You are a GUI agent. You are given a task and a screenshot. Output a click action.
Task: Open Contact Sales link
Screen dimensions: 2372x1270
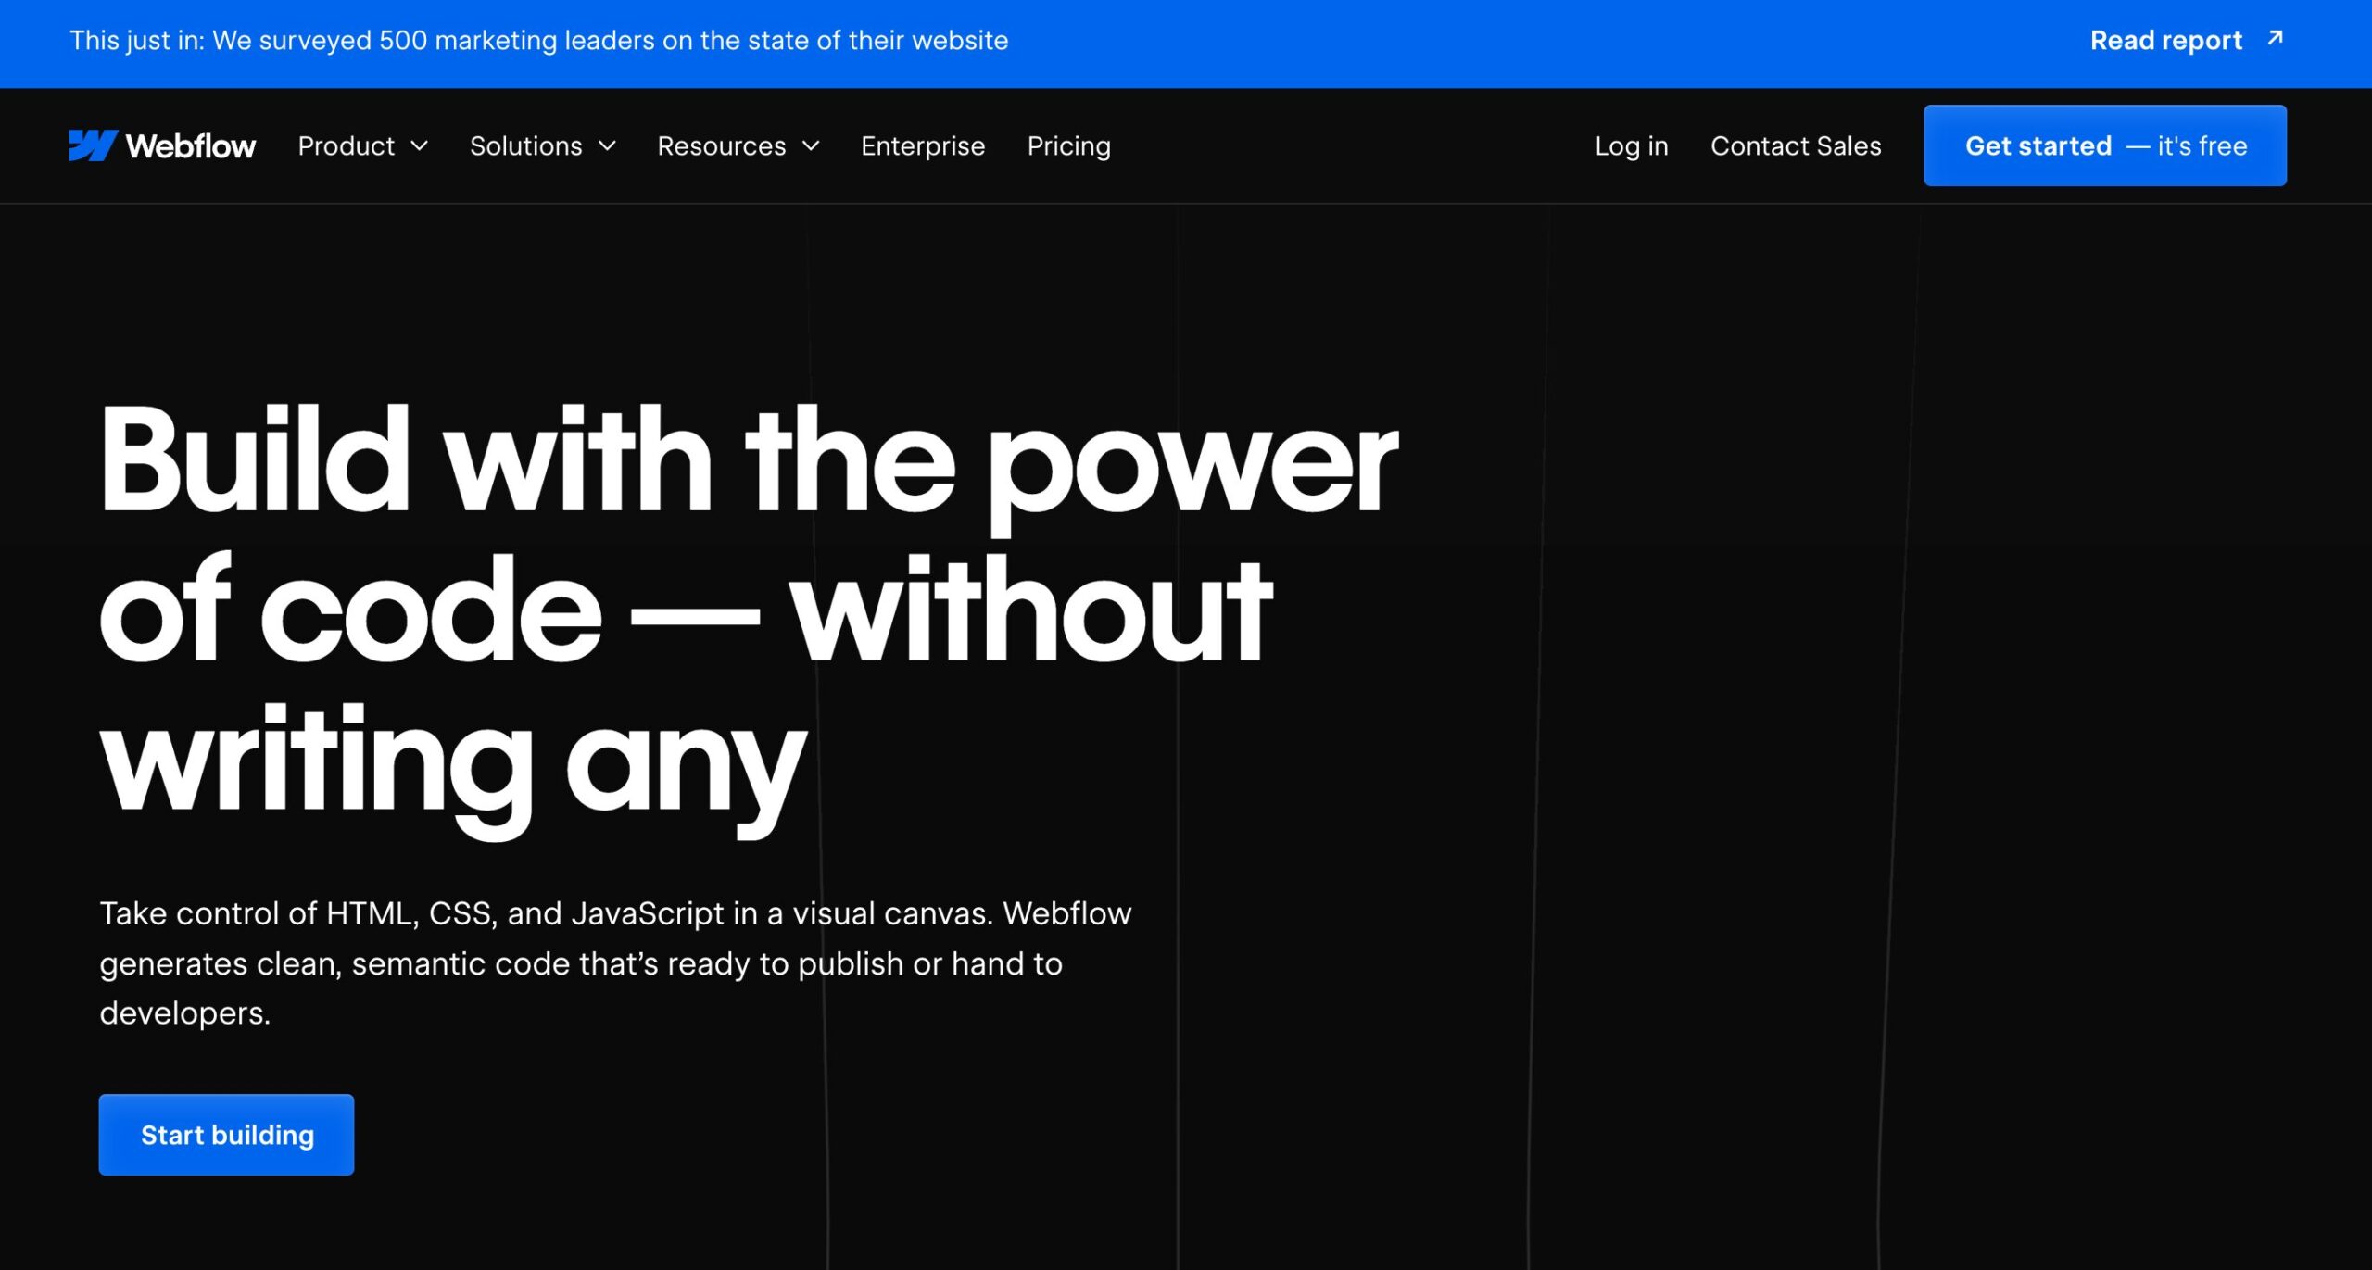coord(1795,146)
